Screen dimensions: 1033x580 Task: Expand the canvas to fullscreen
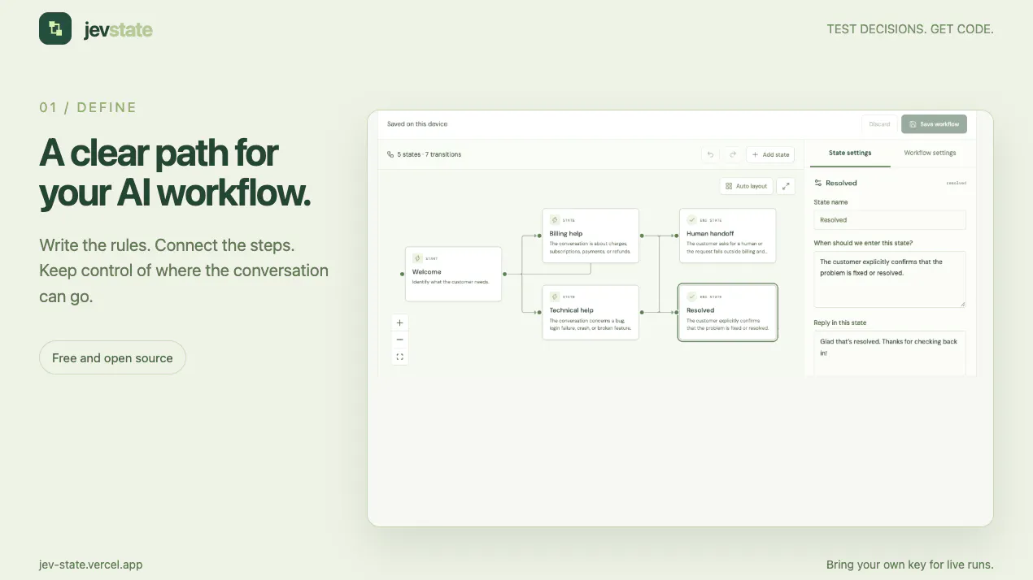[x=786, y=186]
